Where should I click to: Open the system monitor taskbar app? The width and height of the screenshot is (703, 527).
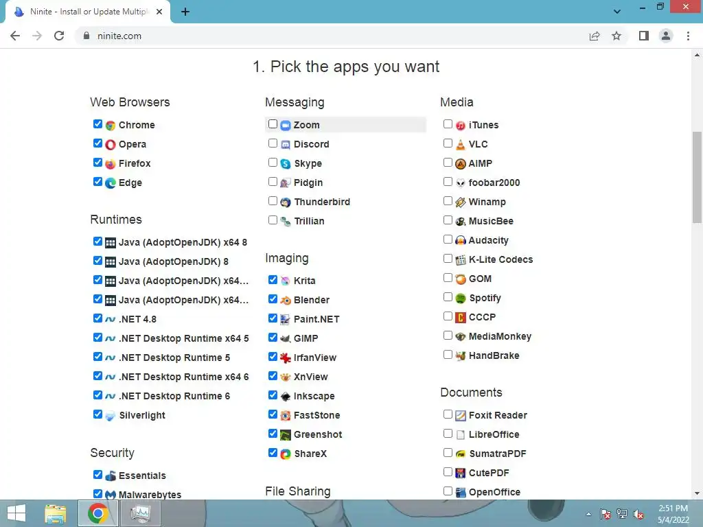[141, 513]
